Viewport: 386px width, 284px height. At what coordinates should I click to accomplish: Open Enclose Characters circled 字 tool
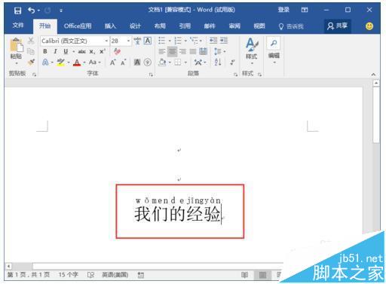[x=148, y=62]
